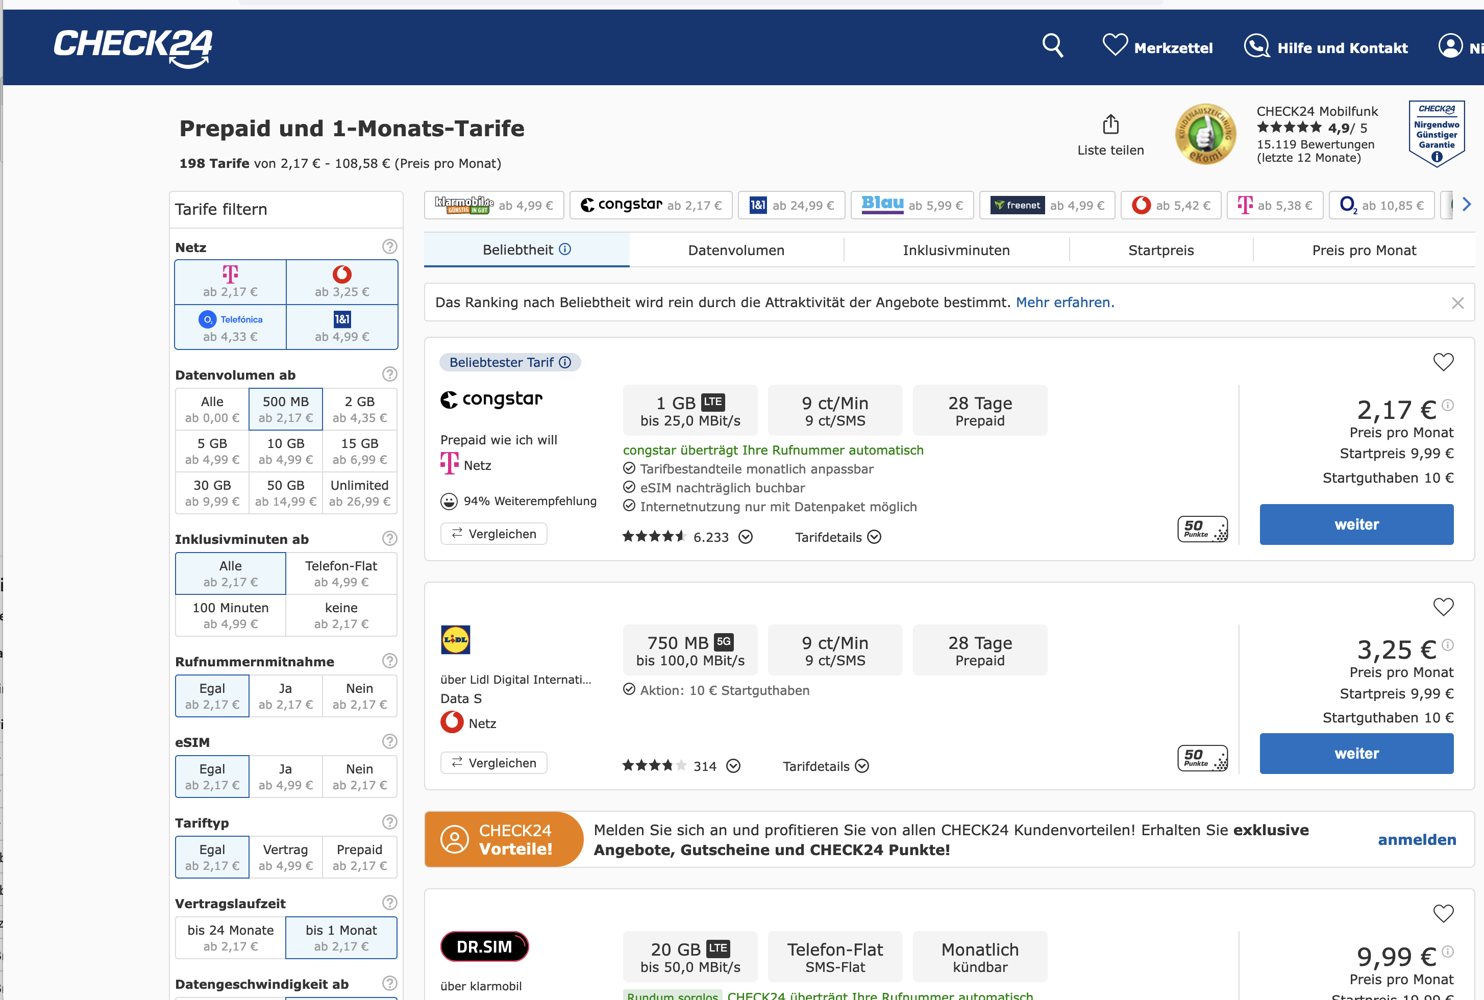Click the Liste teilen share icon
This screenshot has height=1000, width=1484.
tap(1110, 124)
